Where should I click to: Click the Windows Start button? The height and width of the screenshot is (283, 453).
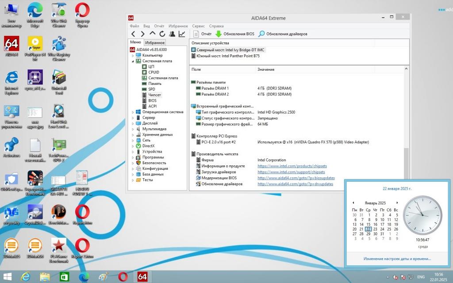pyautogui.click(x=7, y=277)
